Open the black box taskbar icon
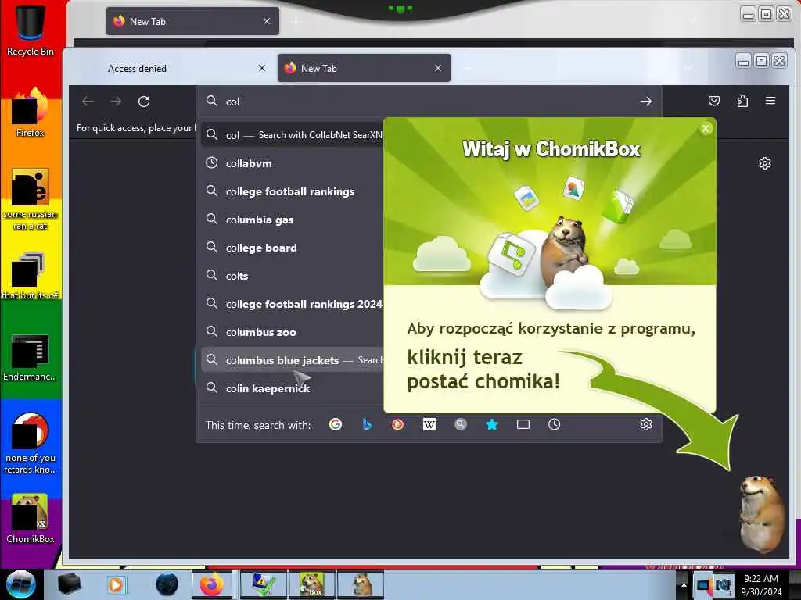The height and width of the screenshot is (600, 801). point(69,584)
